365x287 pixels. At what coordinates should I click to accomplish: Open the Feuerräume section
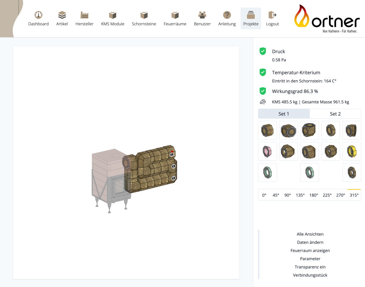[x=175, y=15]
